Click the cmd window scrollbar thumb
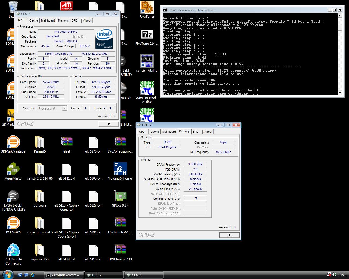 pyautogui.click(x=340, y=28)
